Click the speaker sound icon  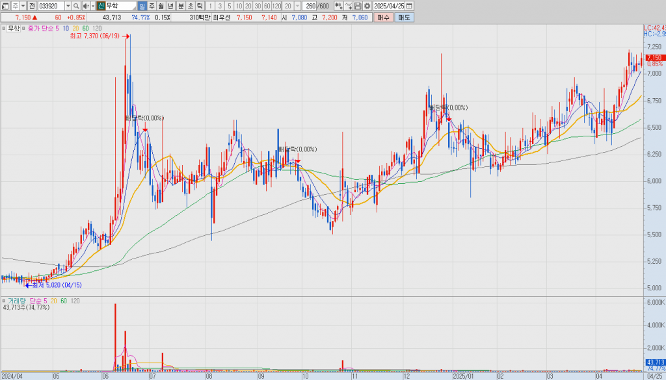86,6
